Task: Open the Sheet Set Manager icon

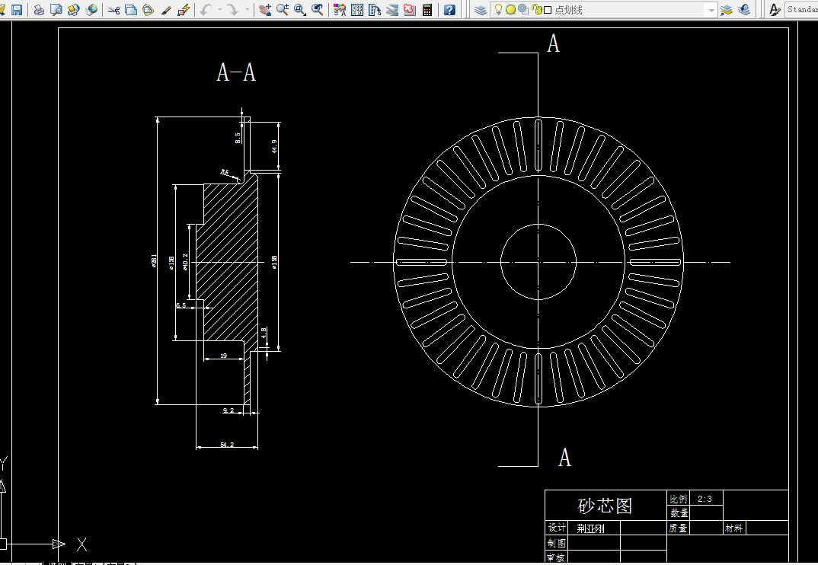Action: pyautogui.click(x=392, y=9)
